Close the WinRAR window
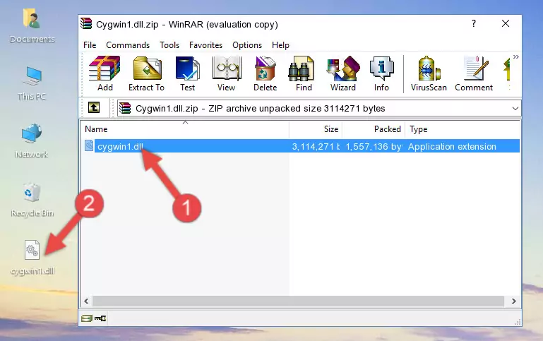Image resolution: width=543 pixels, height=341 pixels. pos(506,23)
